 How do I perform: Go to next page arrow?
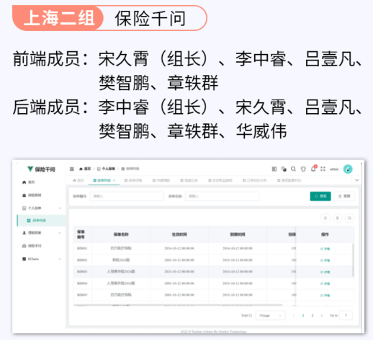coord(322,315)
